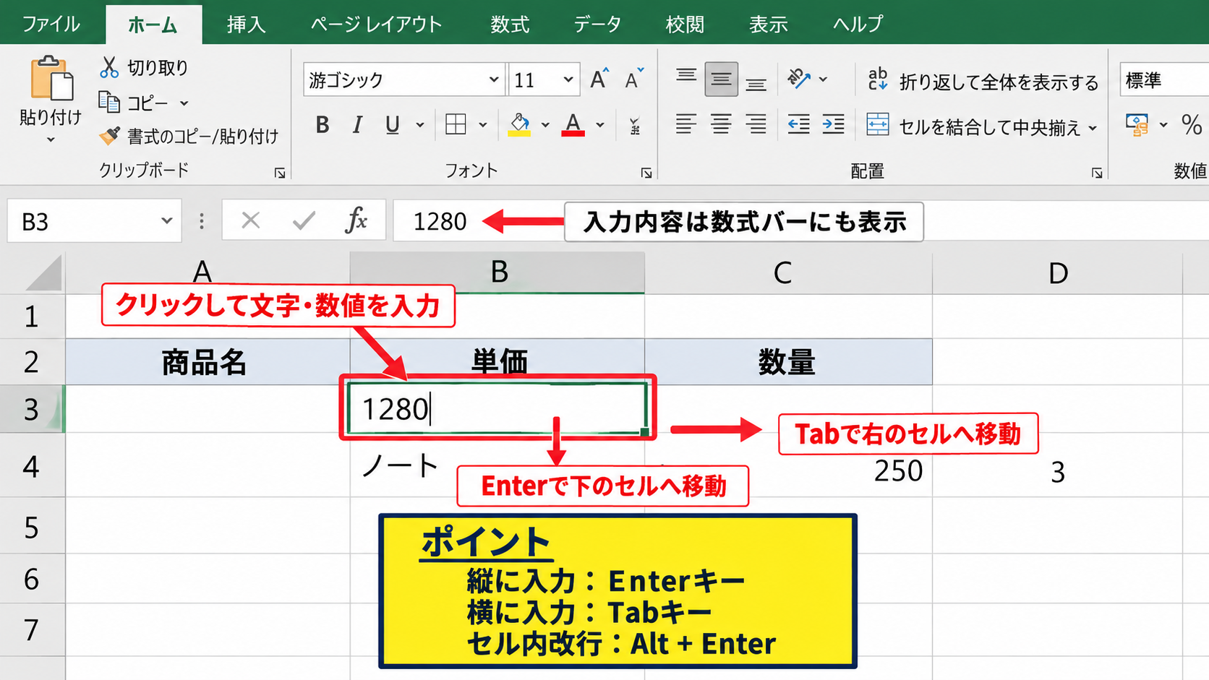Click the insert function fx icon
1209x680 pixels.
(356, 220)
